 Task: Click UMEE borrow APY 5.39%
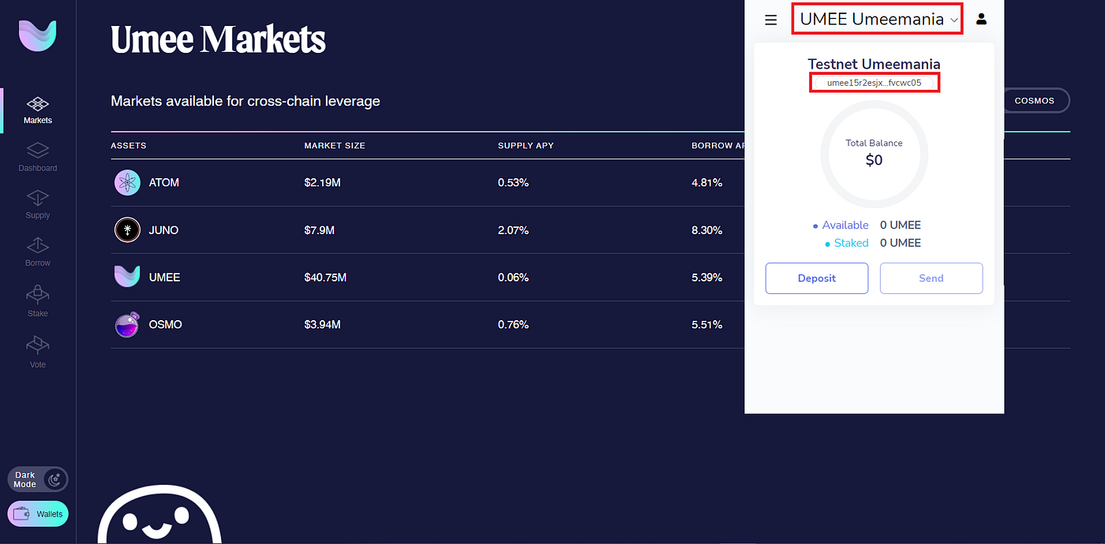pyautogui.click(x=706, y=278)
